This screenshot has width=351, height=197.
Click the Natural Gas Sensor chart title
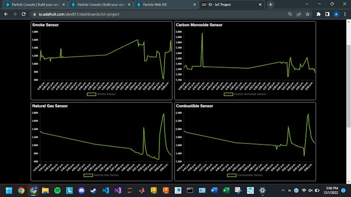pyautogui.click(x=50, y=106)
